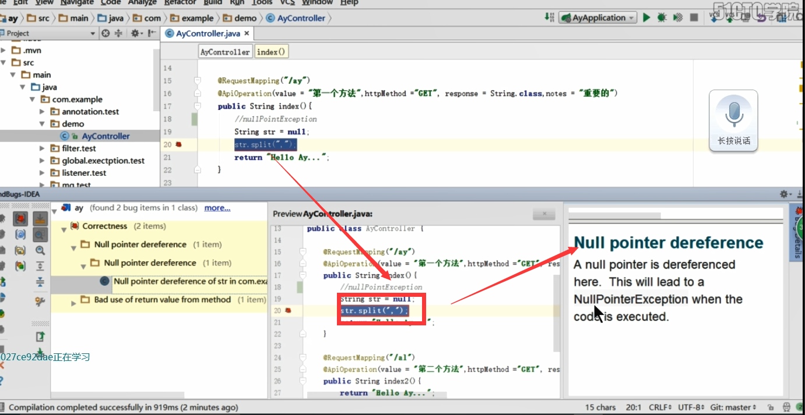Image resolution: width=805 pixels, height=415 pixels.
Task: Toggle preview editor icon in FindBugs toolbar
Action: pyautogui.click(x=40, y=235)
